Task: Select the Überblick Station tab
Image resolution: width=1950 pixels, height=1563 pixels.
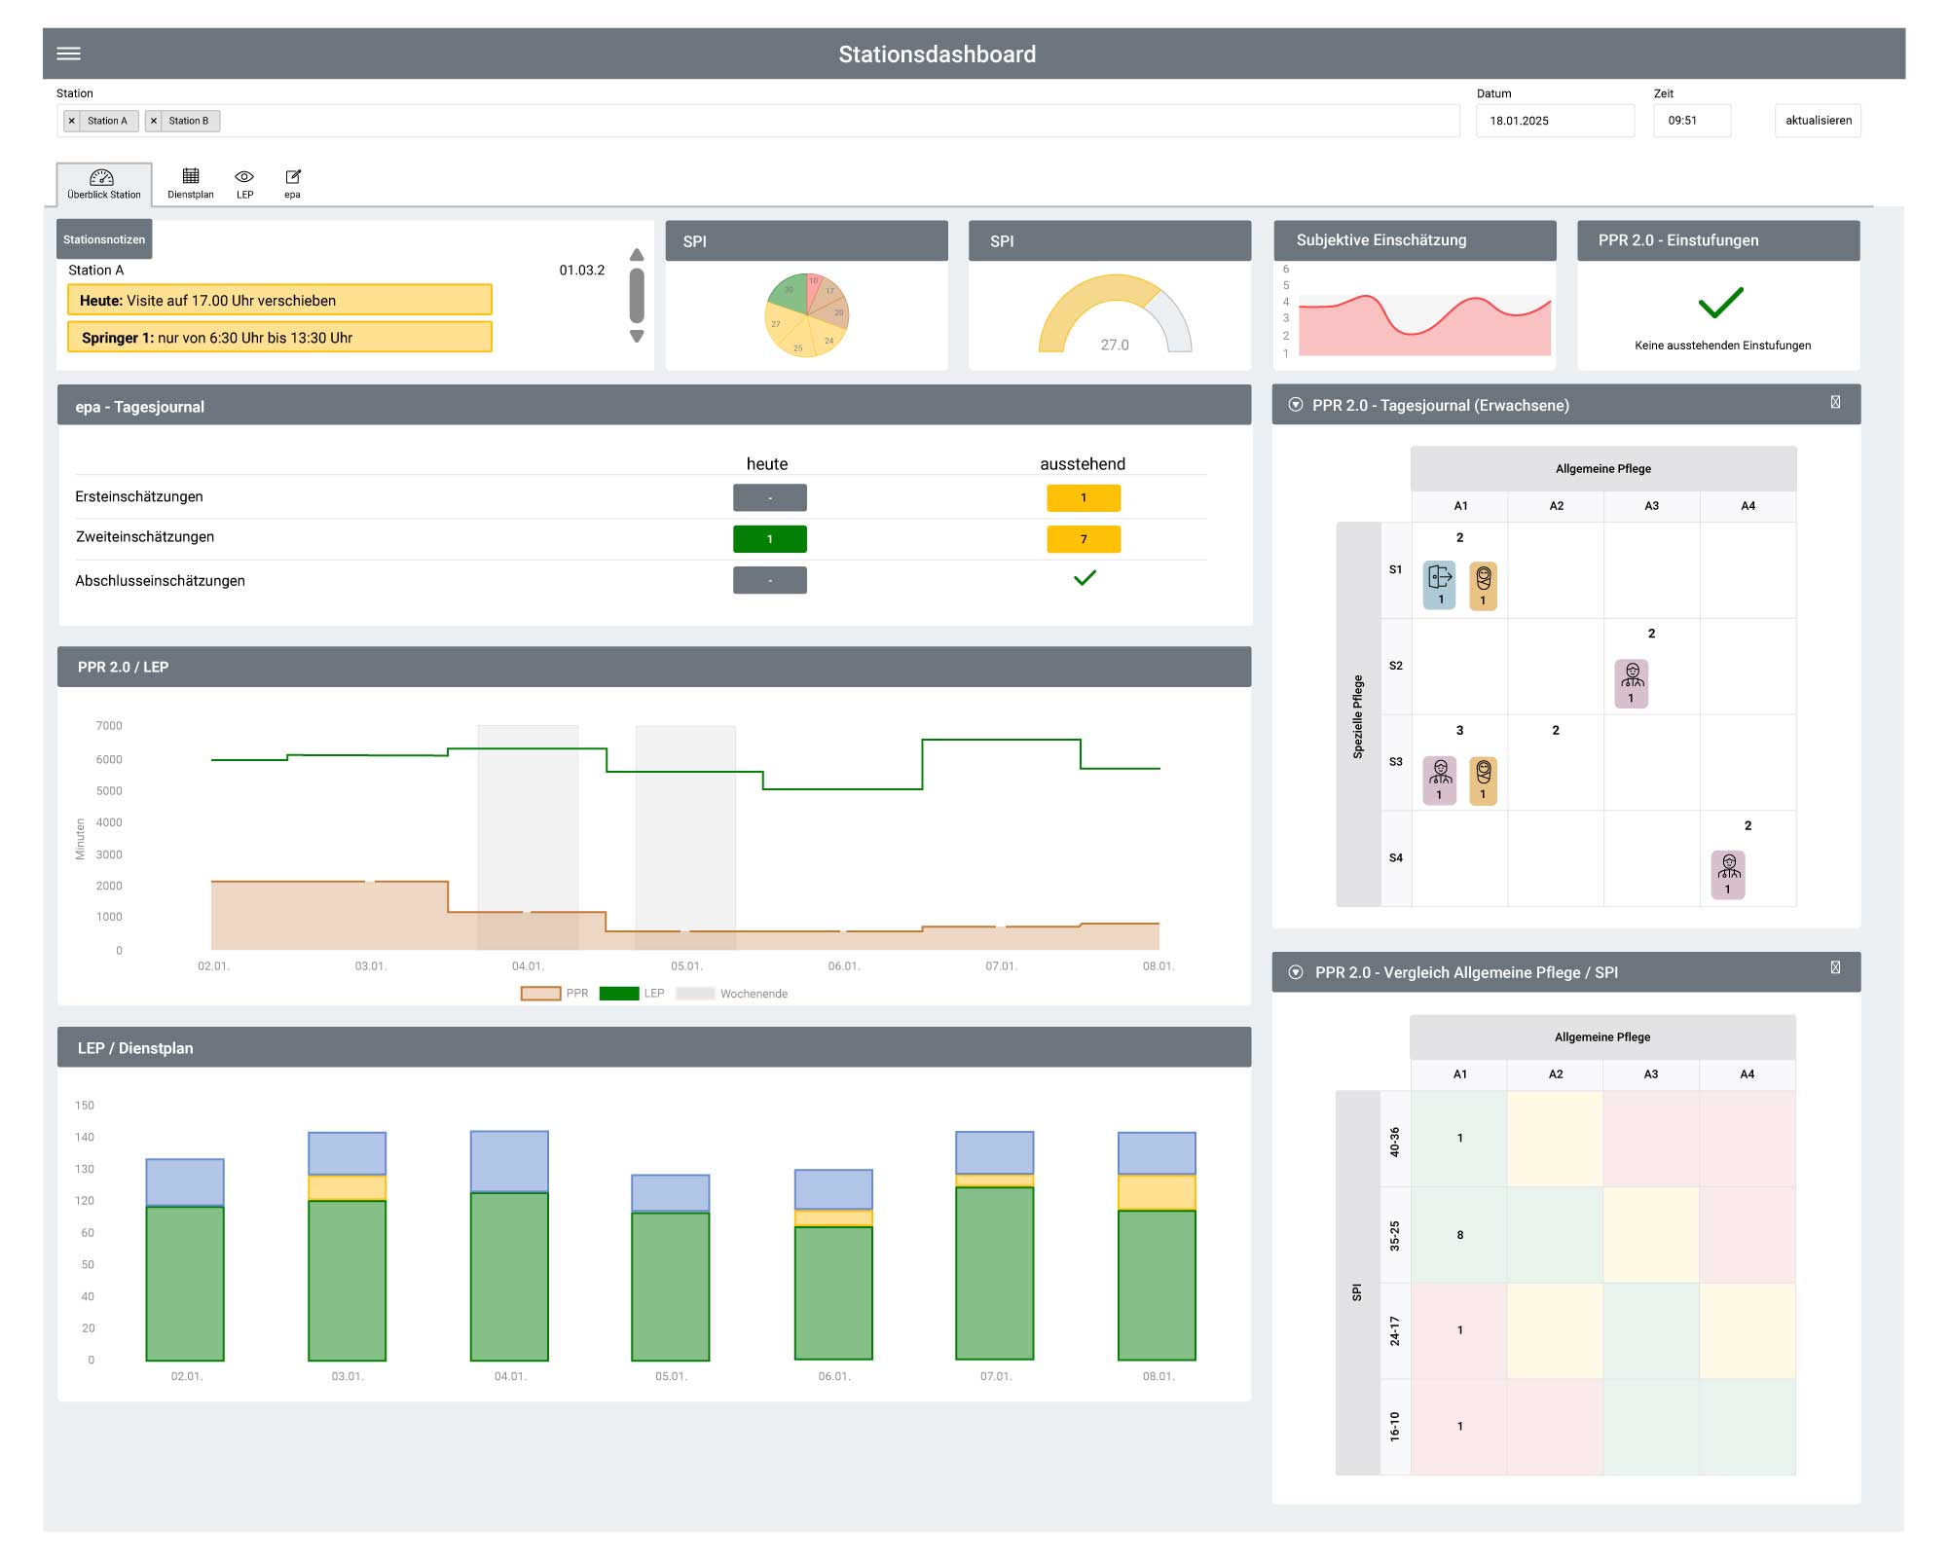Action: [103, 183]
